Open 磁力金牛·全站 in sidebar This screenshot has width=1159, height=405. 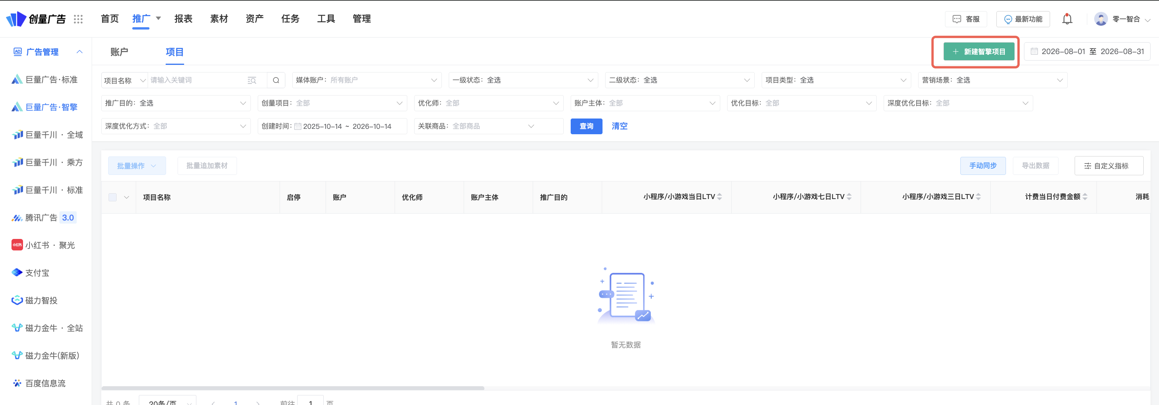(x=47, y=328)
